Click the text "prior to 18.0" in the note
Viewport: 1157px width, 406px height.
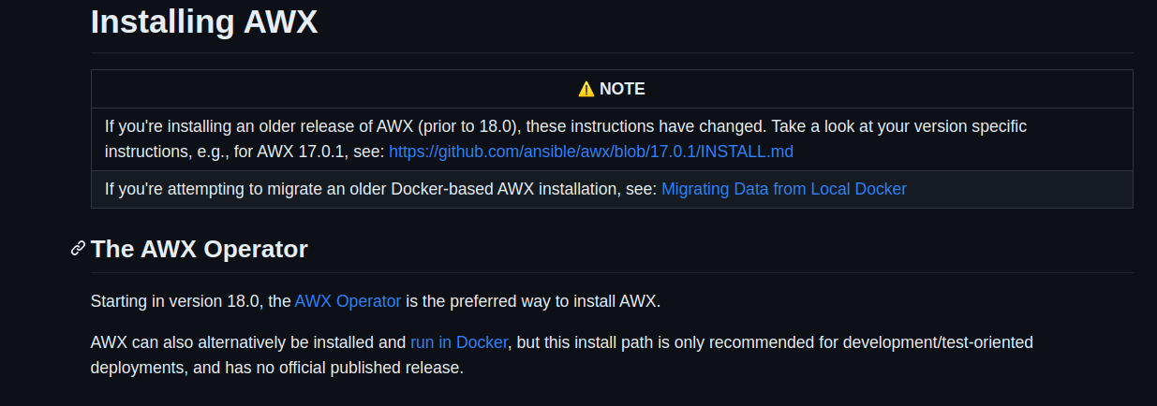(x=473, y=125)
